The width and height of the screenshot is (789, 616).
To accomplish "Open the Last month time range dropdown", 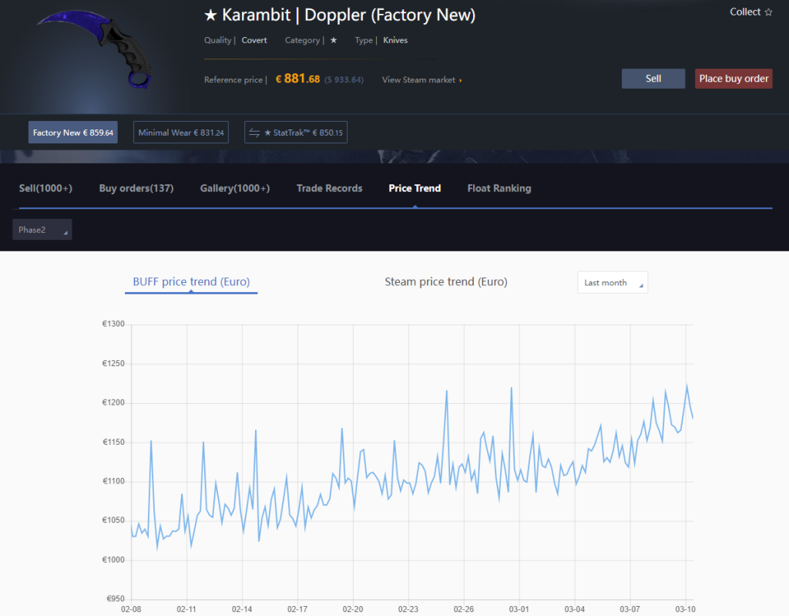I will click(x=613, y=283).
